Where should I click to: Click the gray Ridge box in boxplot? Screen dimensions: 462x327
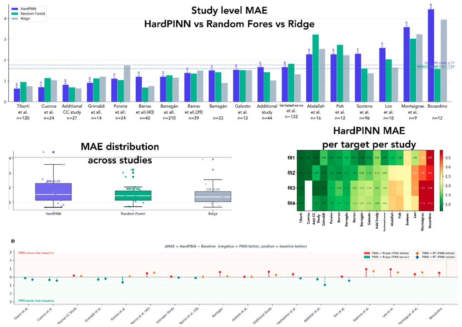(213, 196)
